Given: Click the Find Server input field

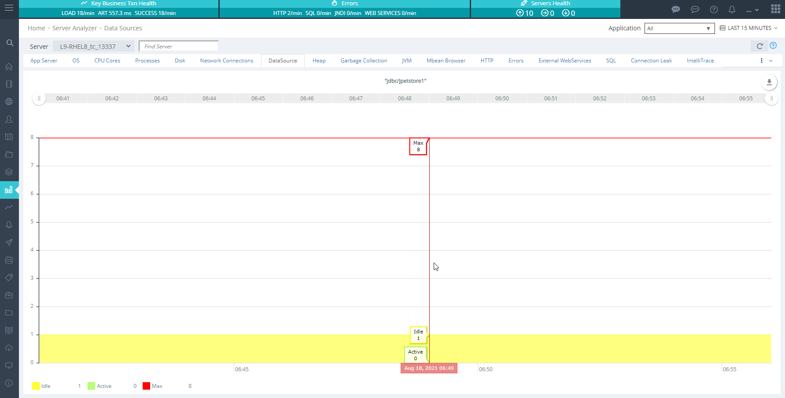Looking at the screenshot, I should point(178,46).
